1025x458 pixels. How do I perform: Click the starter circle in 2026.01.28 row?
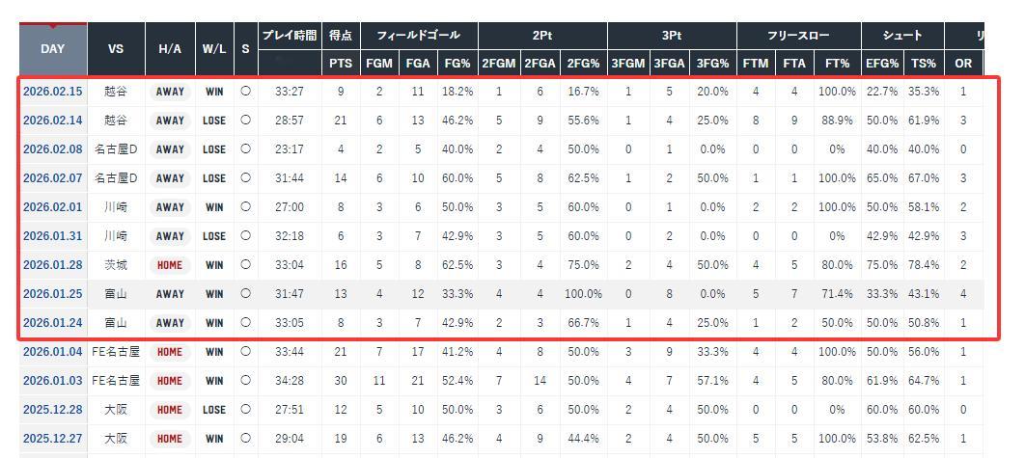pyautogui.click(x=245, y=265)
